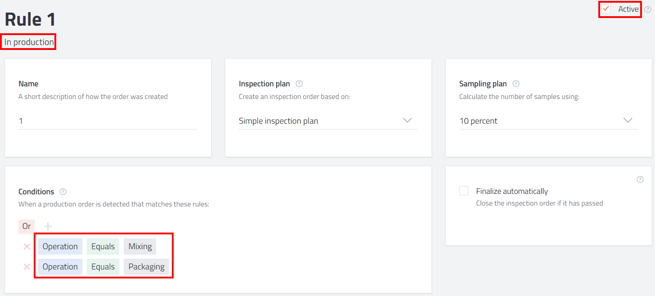
Task: Add a new condition with green plus
Action: [x=48, y=226]
